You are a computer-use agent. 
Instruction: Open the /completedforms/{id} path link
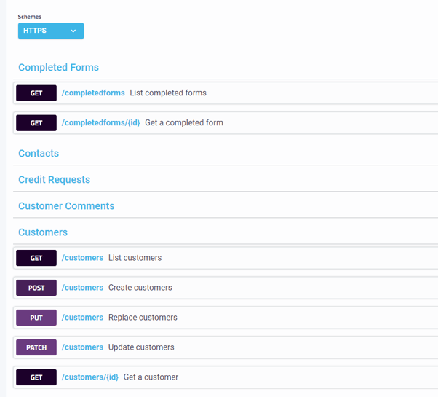point(100,123)
